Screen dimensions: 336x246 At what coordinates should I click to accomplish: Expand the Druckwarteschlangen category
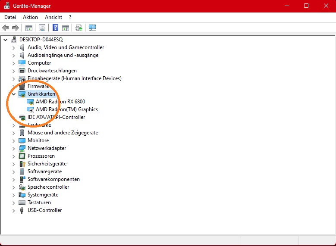pos(14,71)
